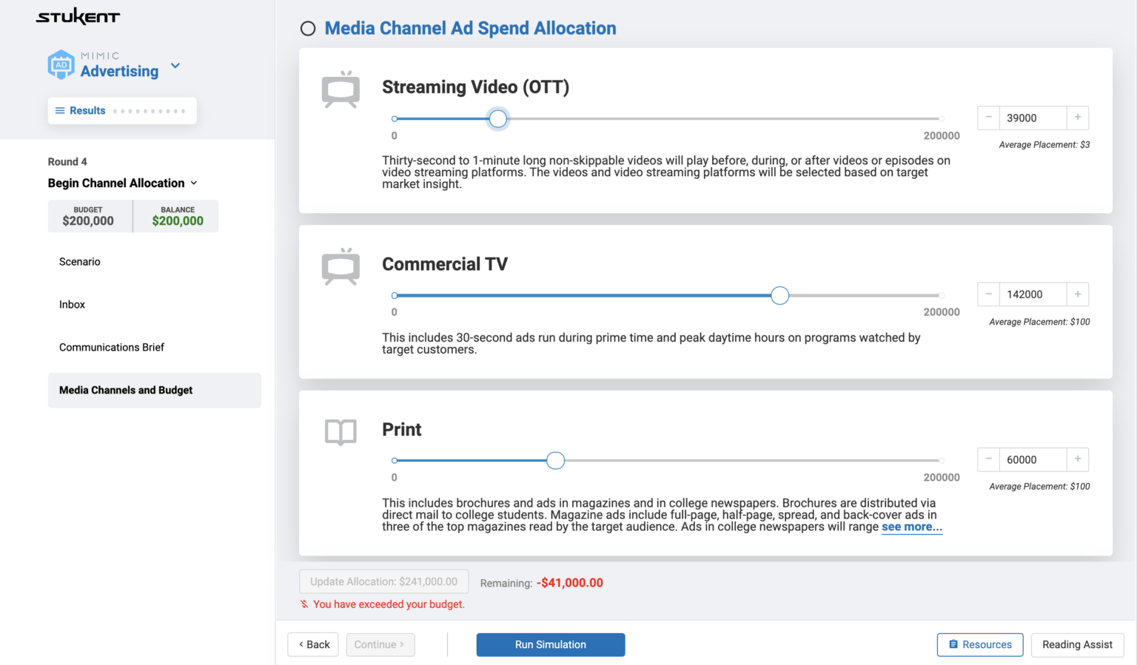Click the Commercial TV television icon
This screenshot has width=1137, height=665.
click(x=341, y=267)
